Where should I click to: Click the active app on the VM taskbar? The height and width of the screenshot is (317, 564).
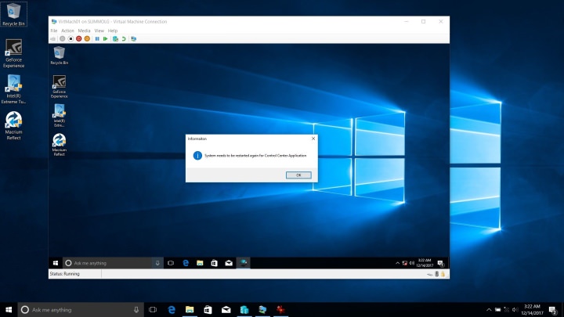click(x=244, y=263)
